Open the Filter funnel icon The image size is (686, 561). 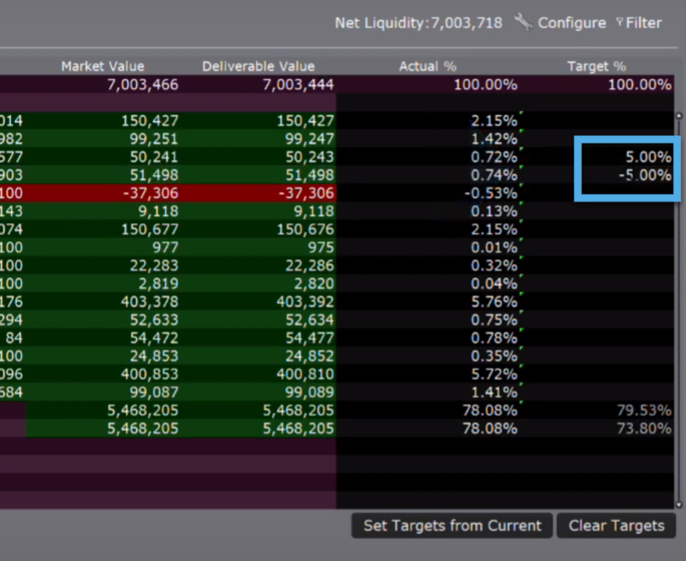[620, 23]
